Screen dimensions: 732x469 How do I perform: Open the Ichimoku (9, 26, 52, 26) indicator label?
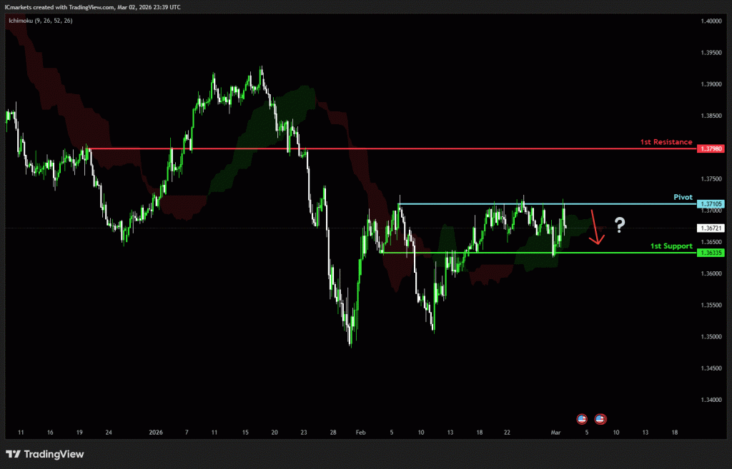[x=40, y=21]
